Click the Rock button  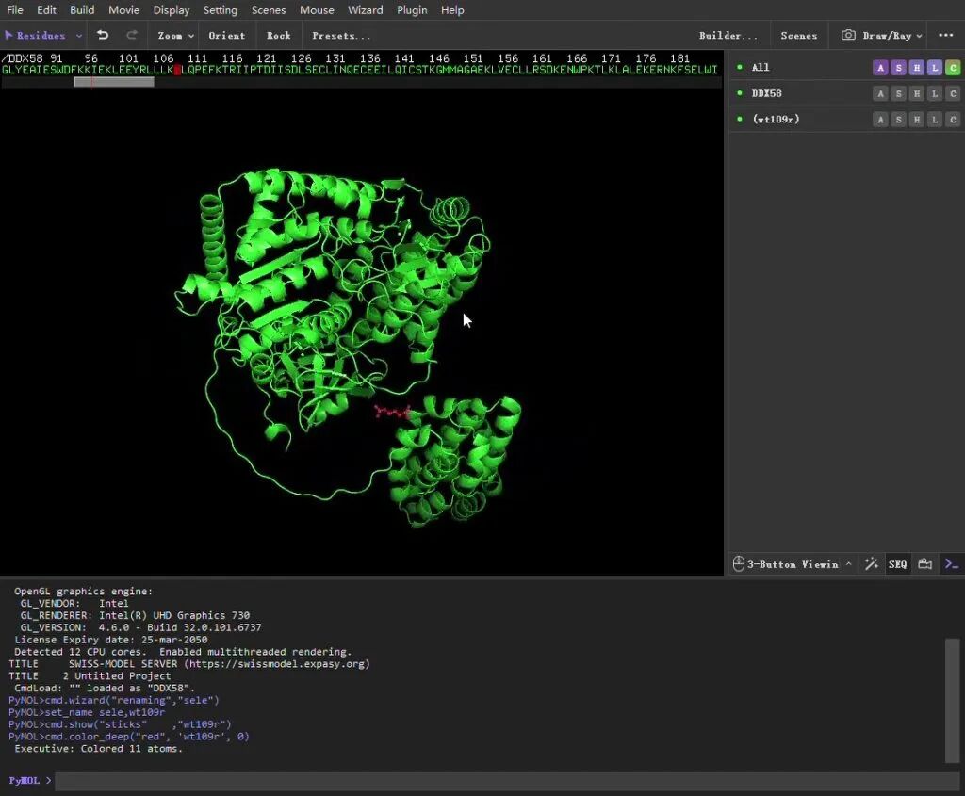tap(279, 36)
